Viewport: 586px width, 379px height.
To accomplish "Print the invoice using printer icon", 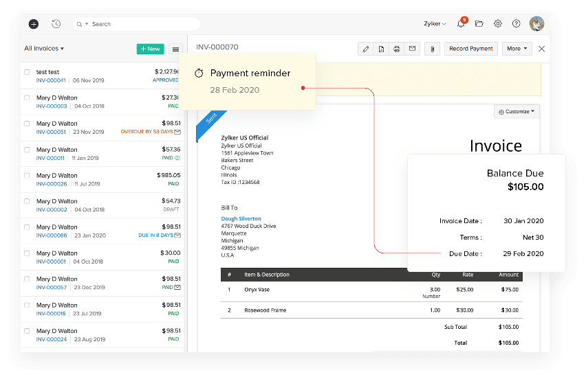I will coord(397,49).
